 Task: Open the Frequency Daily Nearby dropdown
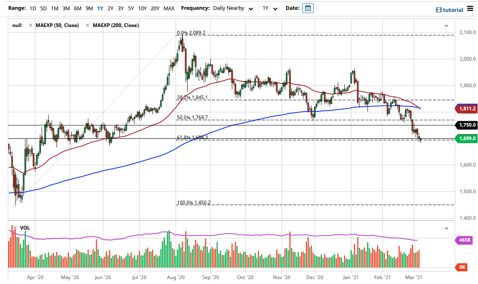[x=233, y=8]
